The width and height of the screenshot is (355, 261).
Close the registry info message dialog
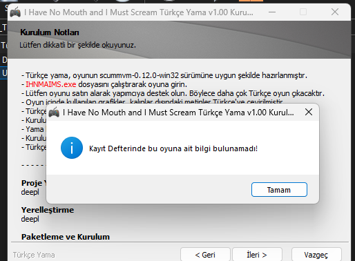pyautogui.click(x=309, y=112)
